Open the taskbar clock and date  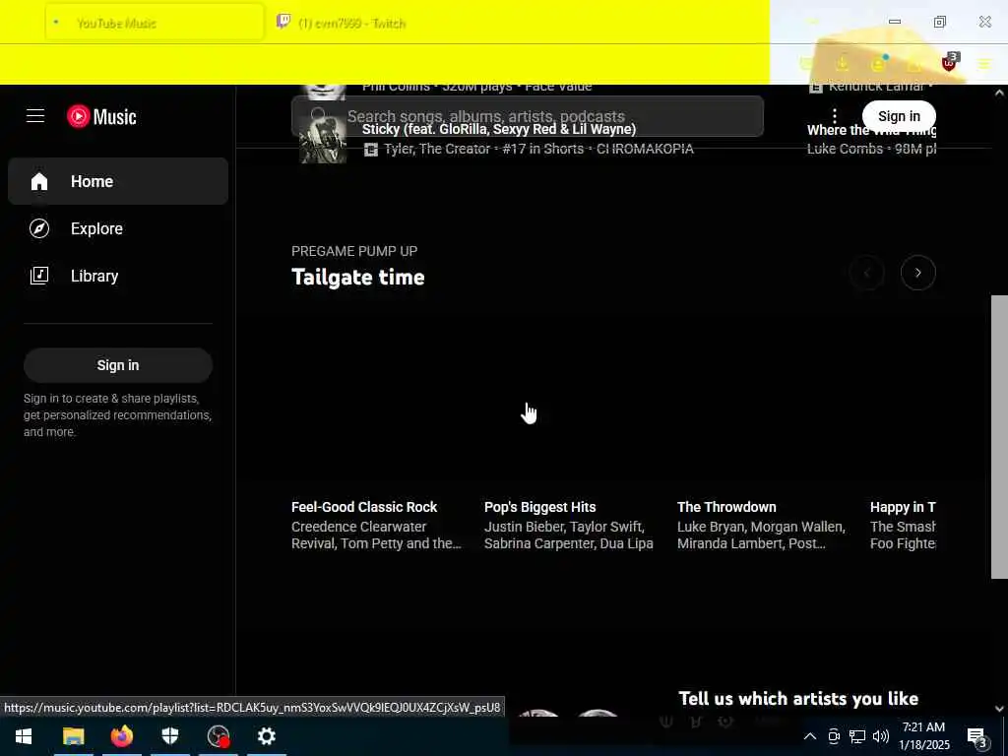(x=923, y=736)
